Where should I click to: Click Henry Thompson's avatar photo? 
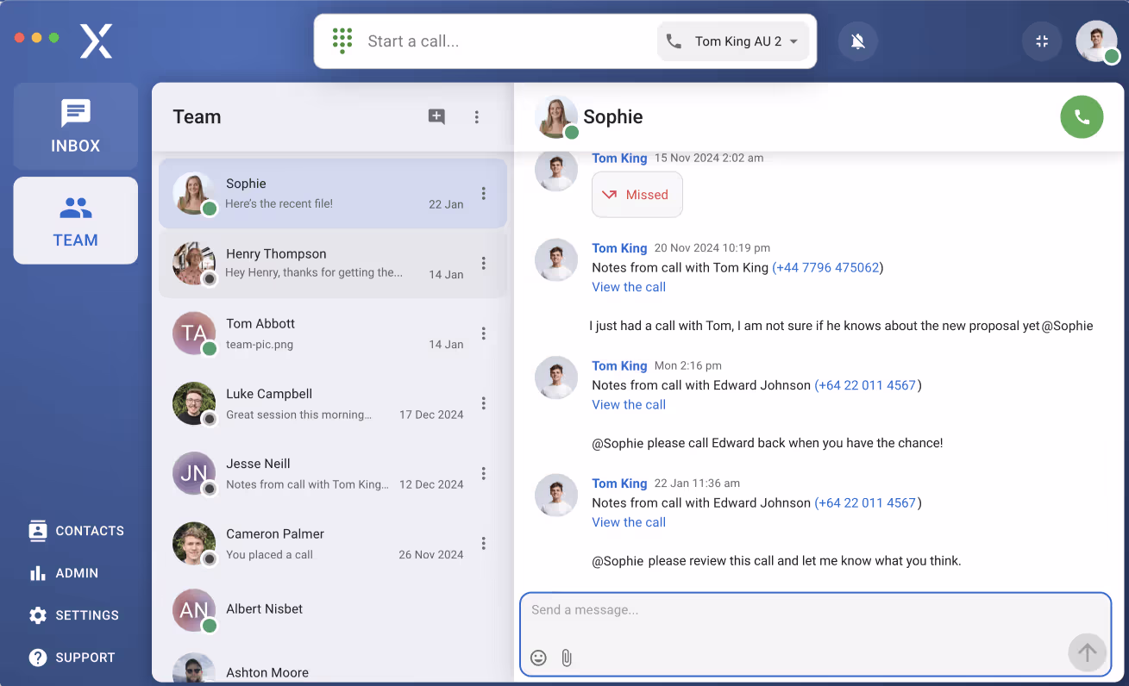pos(194,264)
